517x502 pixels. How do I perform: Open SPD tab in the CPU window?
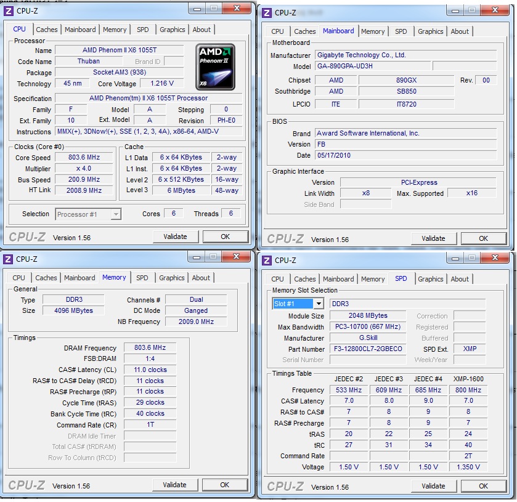point(142,30)
